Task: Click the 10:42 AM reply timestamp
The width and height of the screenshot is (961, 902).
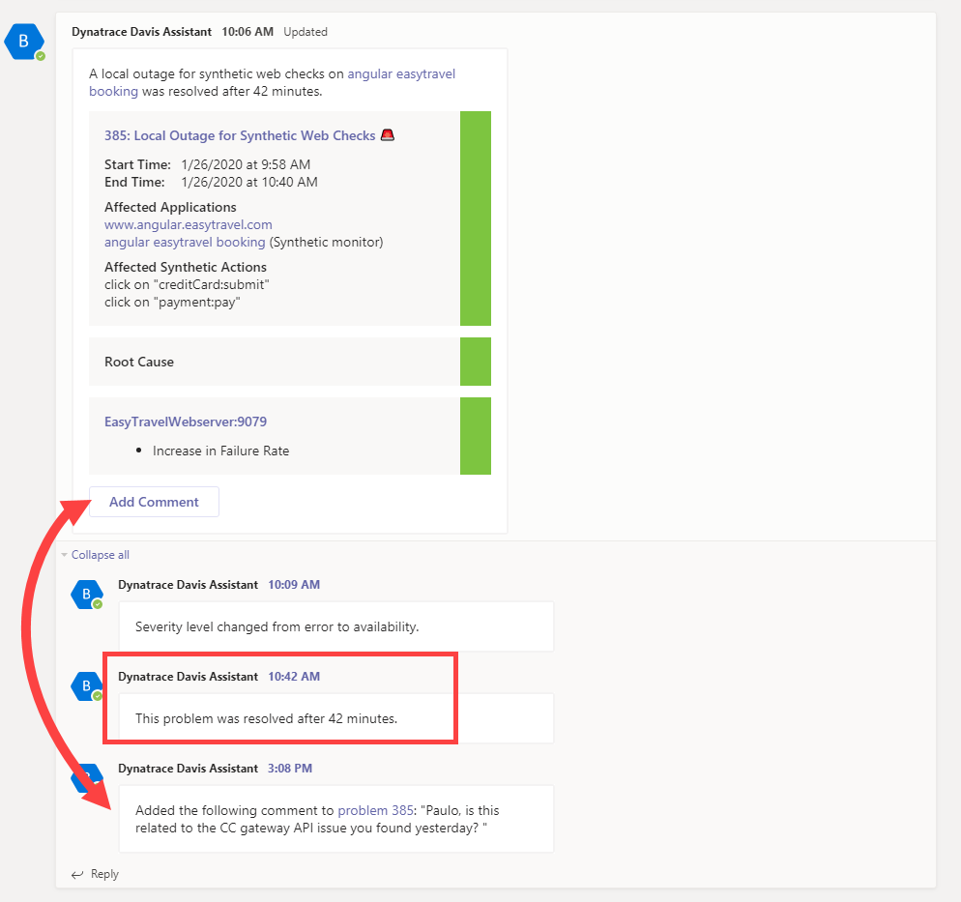Action: 294,677
